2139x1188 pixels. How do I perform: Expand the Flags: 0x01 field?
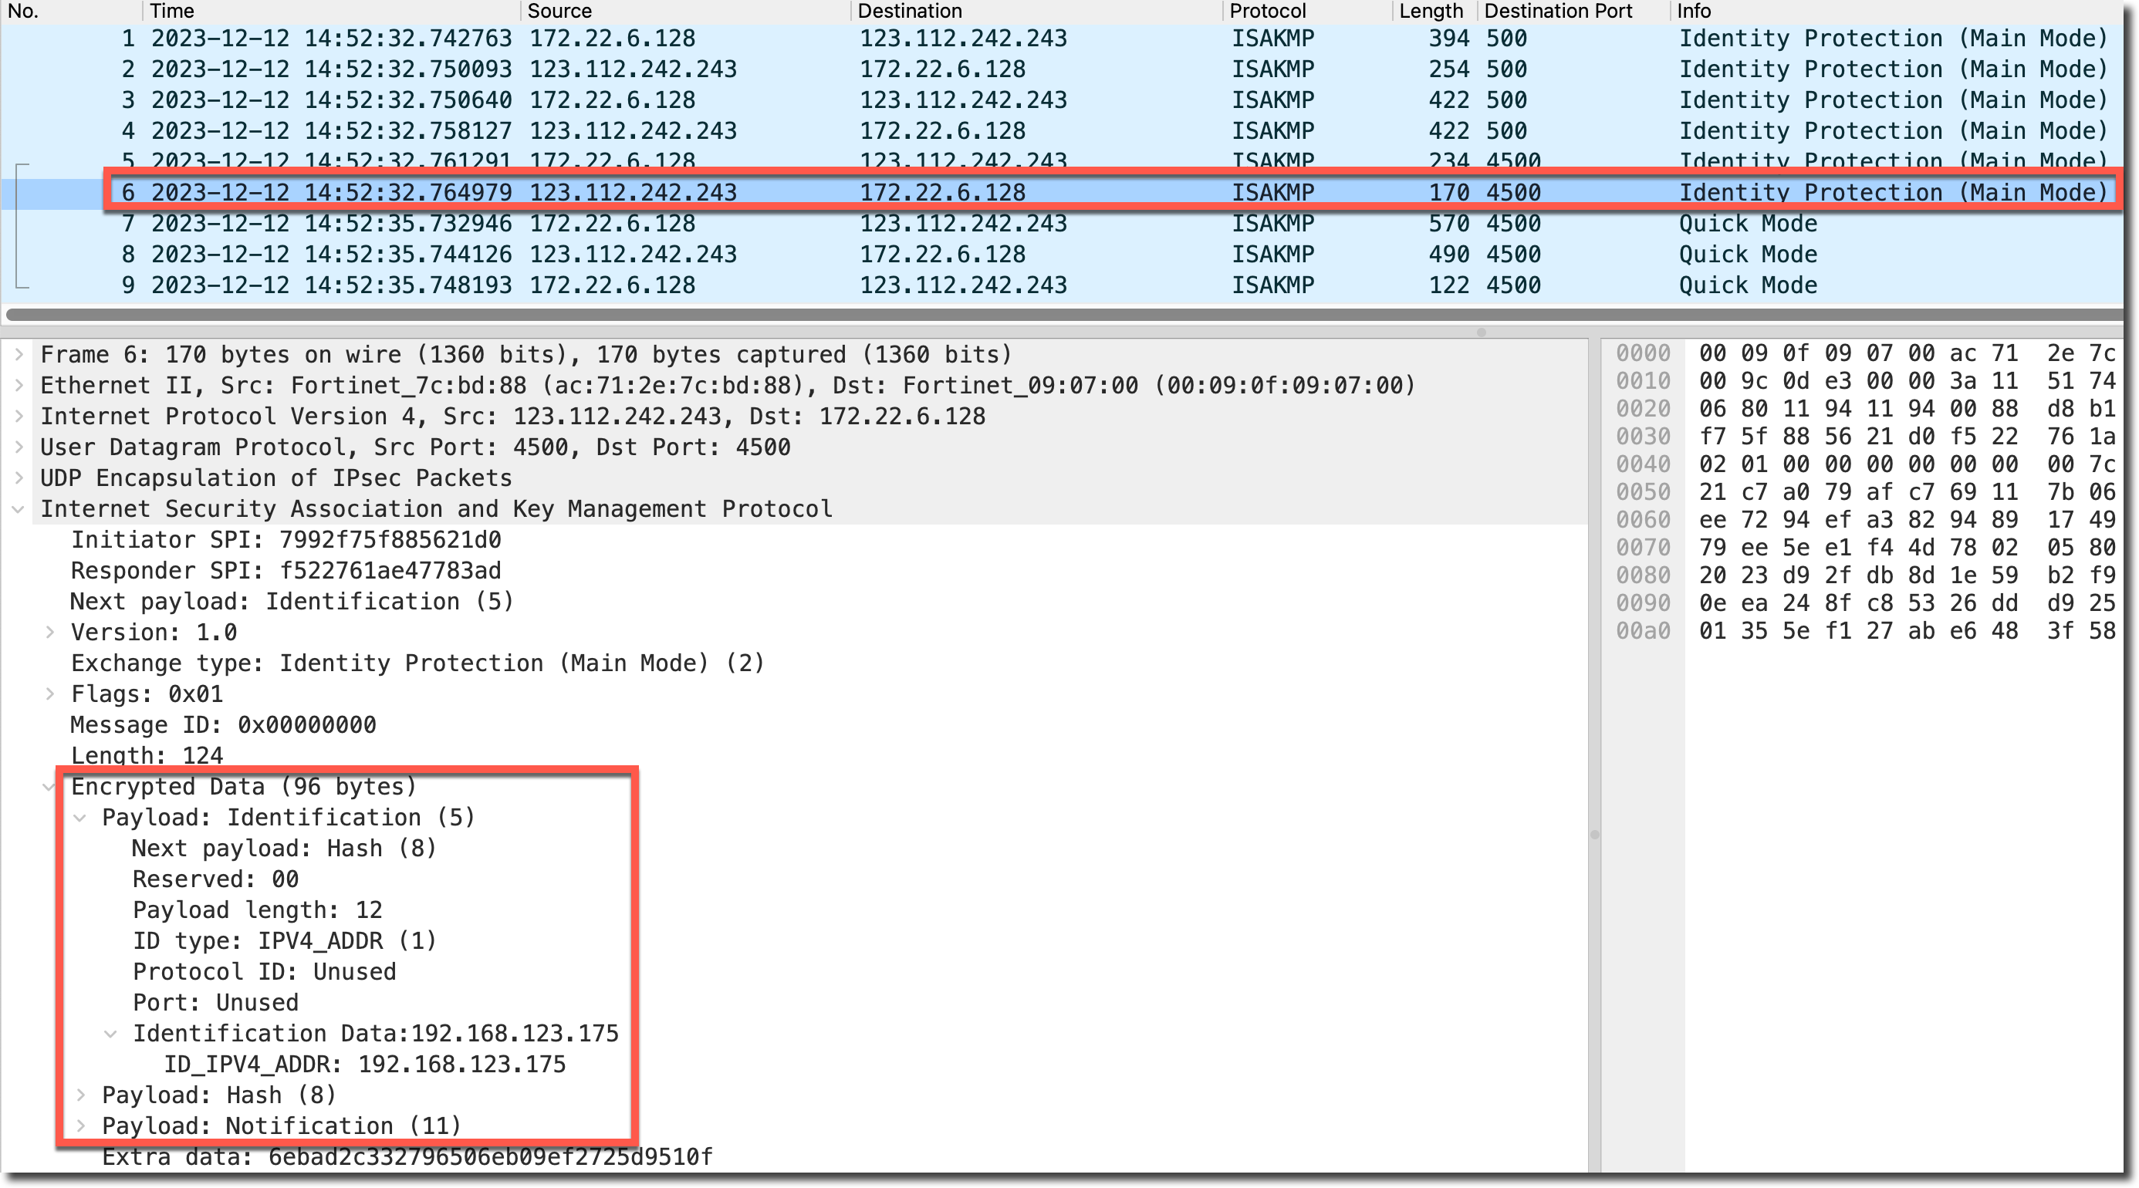[50, 694]
